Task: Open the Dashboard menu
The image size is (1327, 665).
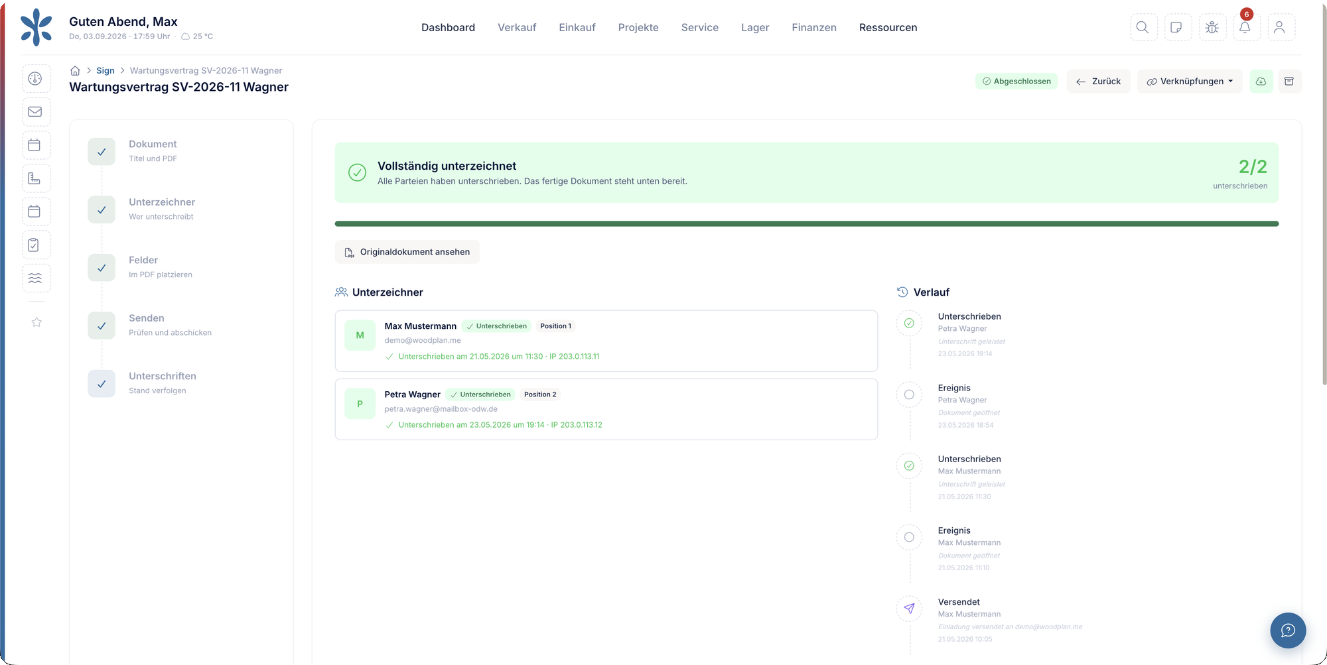Action: tap(448, 27)
